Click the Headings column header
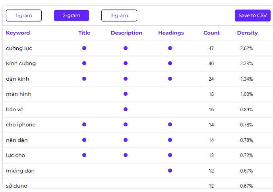This screenshot has height=192, width=273. 171,33
